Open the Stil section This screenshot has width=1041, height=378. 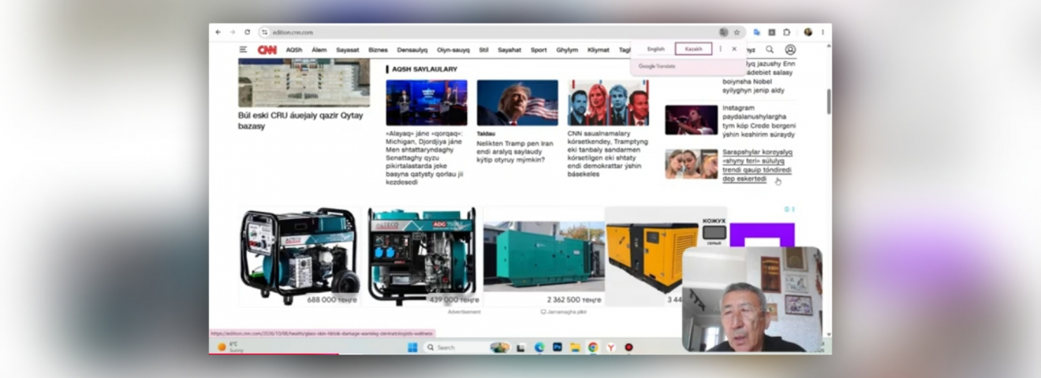click(483, 50)
